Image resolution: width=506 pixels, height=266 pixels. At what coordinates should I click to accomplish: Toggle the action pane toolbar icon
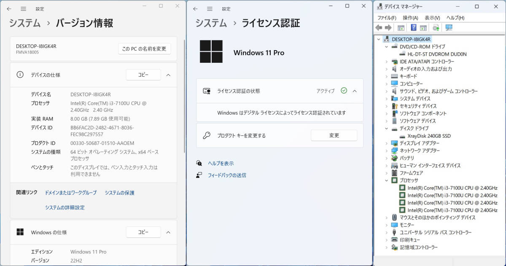[x=423, y=28]
